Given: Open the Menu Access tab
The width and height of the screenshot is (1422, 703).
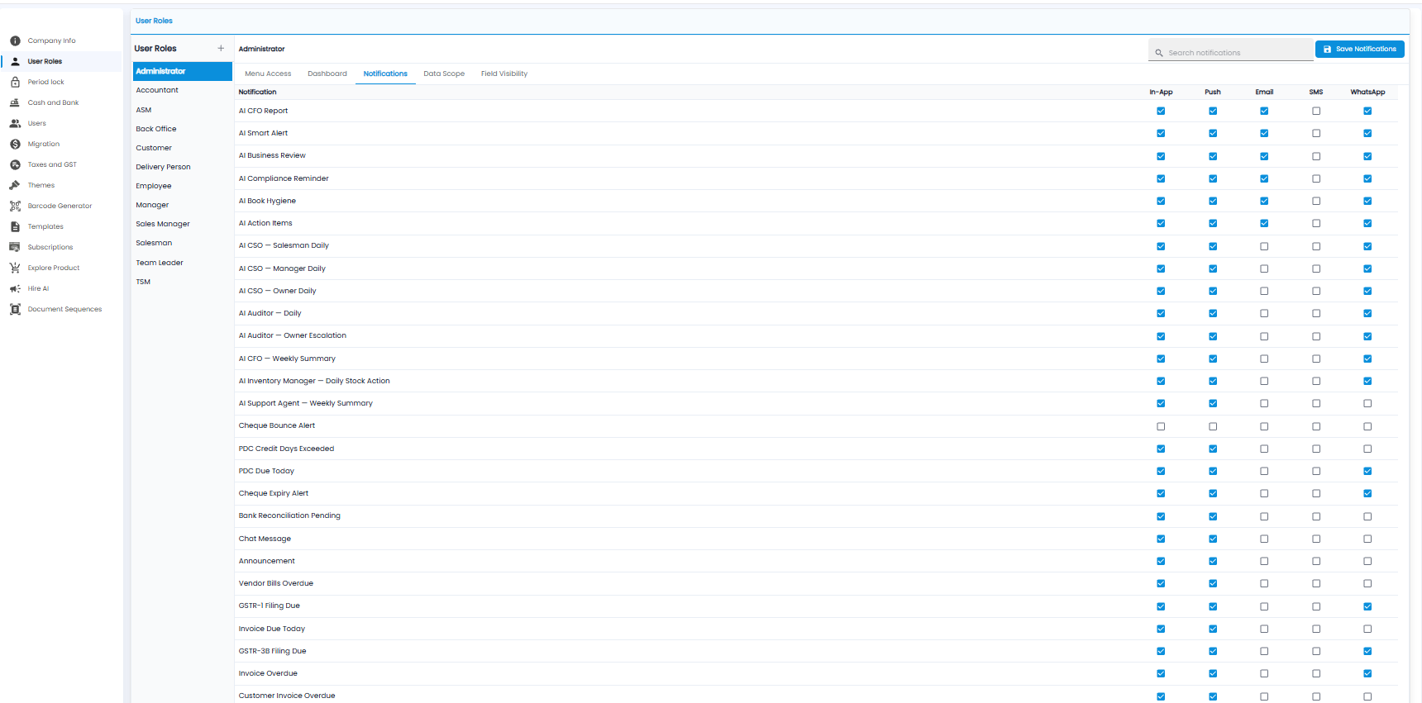Looking at the screenshot, I should pyautogui.click(x=268, y=74).
